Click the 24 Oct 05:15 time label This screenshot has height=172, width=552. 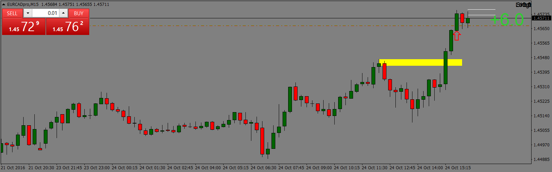236,168
